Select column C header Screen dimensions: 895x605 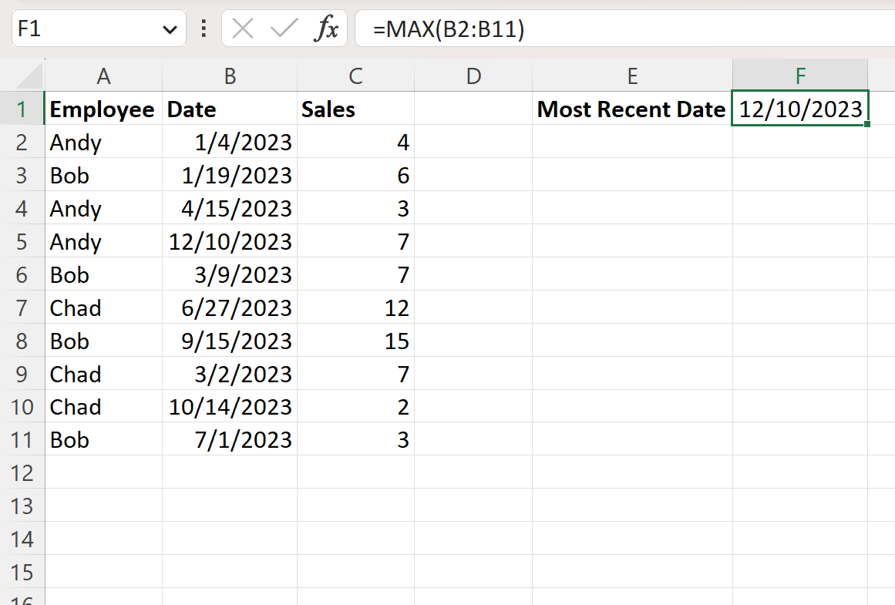tap(355, 76)
